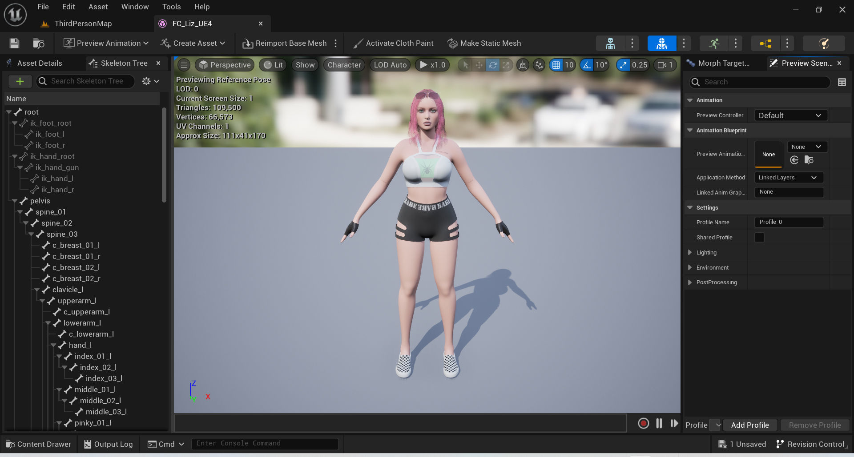Click Activate Cloth Paint button

point(393,43)
